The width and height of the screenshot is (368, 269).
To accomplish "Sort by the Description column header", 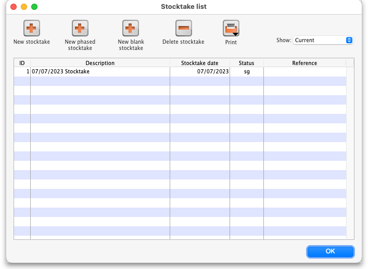I will point(100,63).
